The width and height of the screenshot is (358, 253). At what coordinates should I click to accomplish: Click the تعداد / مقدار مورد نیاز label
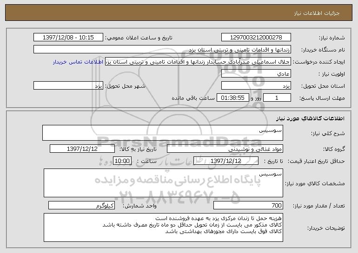(319, 206)
